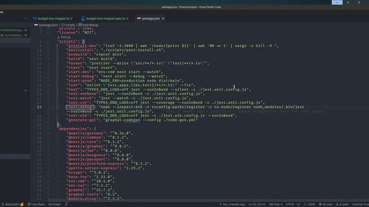Screen dimensions: 369x207
Task: Switch to workspace 2 in the top panel
Action: [x=348, y=2]
